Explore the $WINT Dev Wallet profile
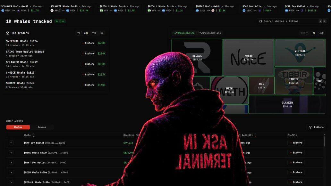Image resolution: width=331 pixels, height=186 pixels. pyautogui.click(x=296, y=163)
